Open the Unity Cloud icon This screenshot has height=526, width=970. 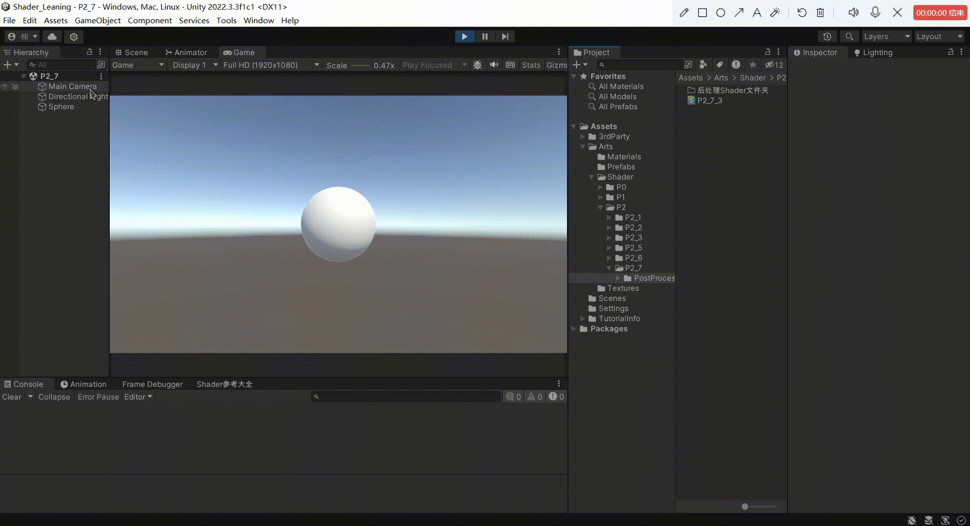point(52,36)
